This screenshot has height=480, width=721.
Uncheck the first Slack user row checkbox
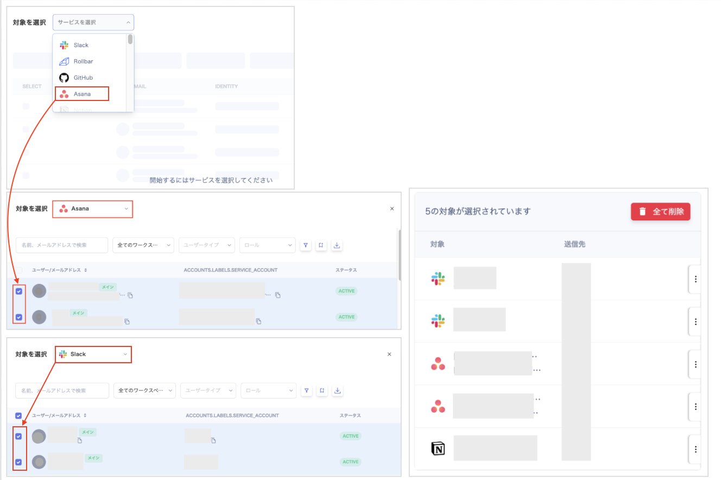(19, 436)
